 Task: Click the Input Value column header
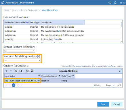click(22, 76)
